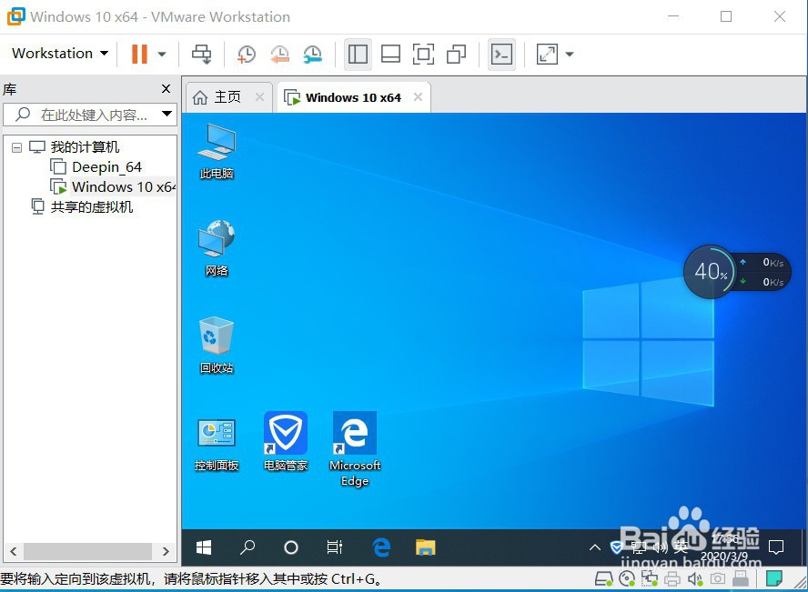Click the CD/DVD drive status icon
The image size is (808, 592).
click(626, 578)
